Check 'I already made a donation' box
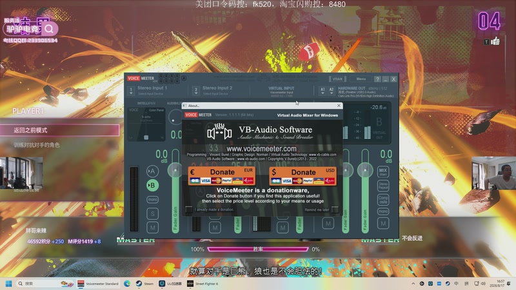Viewport: 516px width, 290px height. (x=188, y=209)
